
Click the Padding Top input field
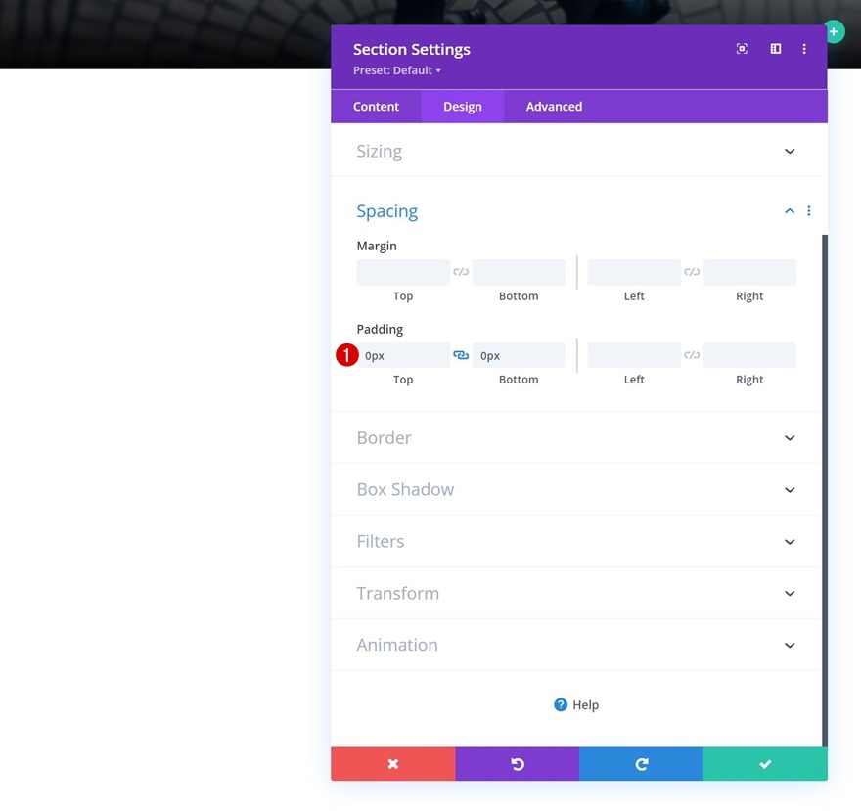[x=403, y=355]
